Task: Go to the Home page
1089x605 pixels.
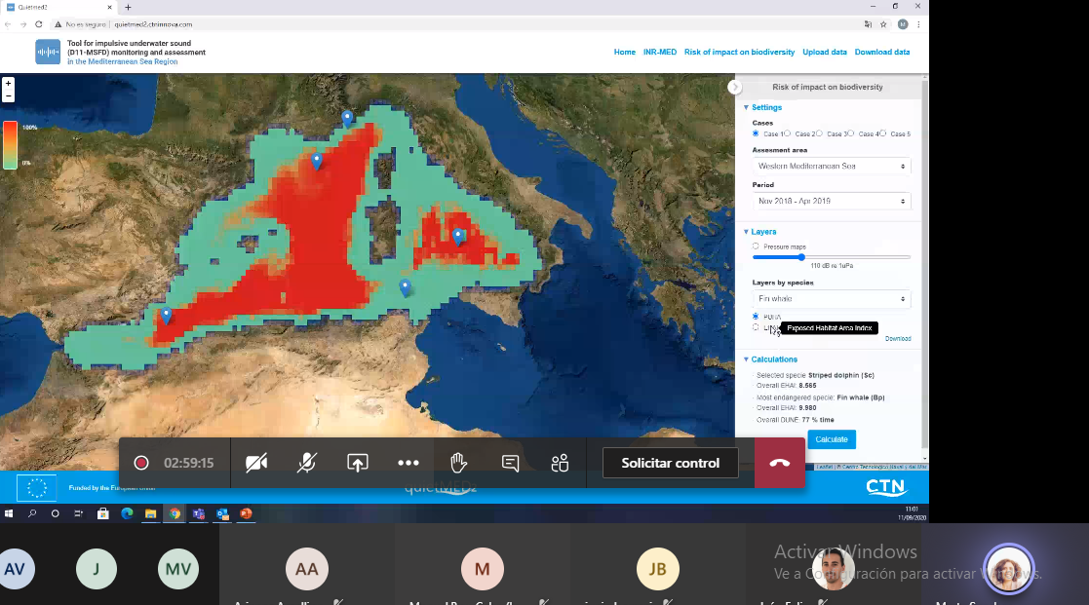Action: pos(624,52)
